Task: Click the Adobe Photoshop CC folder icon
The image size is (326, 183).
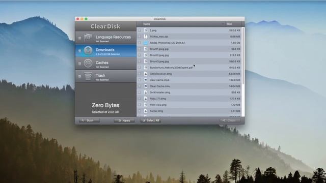Action: pos(146,43)
